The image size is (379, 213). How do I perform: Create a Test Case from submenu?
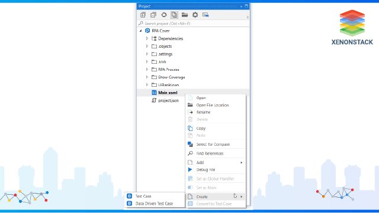[143, 196]
